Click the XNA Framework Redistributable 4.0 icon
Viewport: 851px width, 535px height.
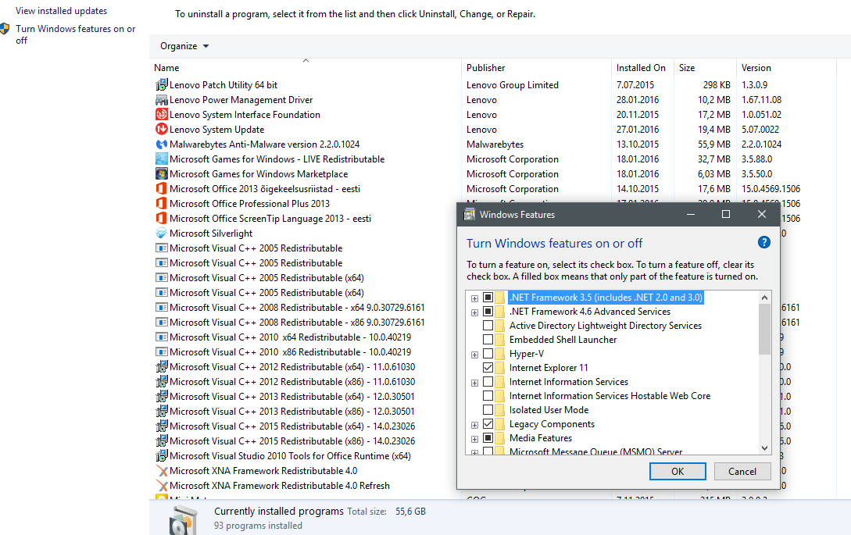tap(161, 470)
